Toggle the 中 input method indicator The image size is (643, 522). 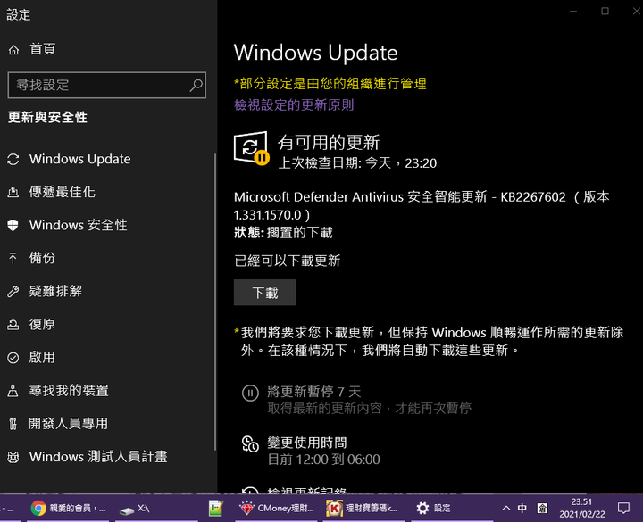[522, 509]
